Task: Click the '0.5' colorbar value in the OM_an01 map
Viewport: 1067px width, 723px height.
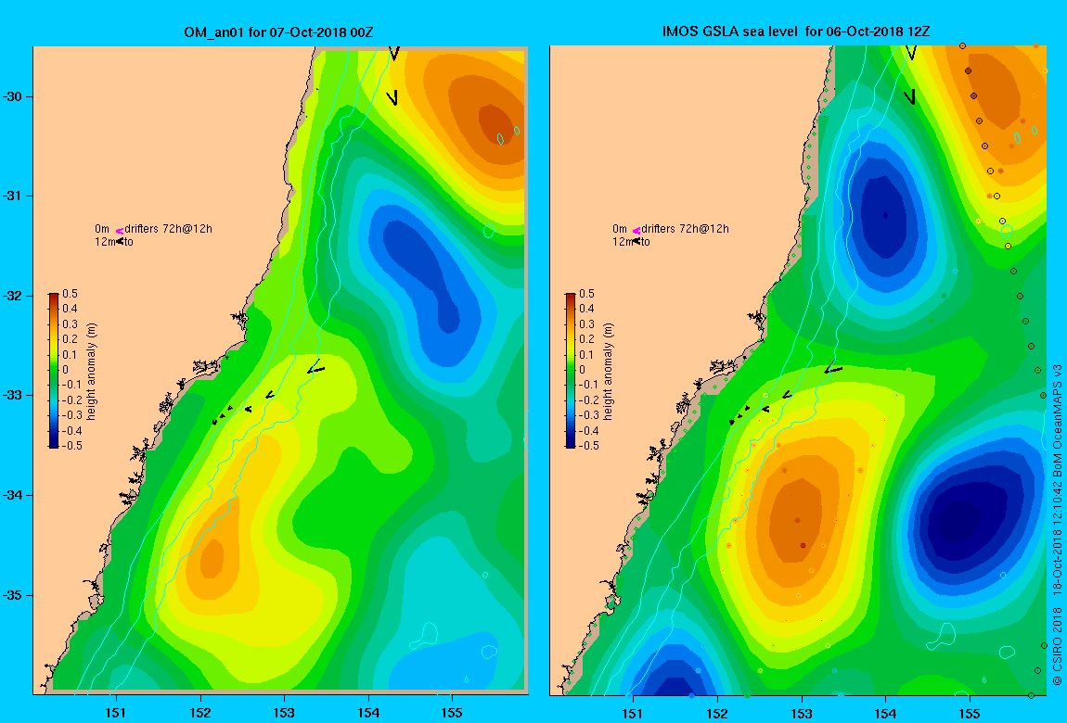Action: point(71,294)
